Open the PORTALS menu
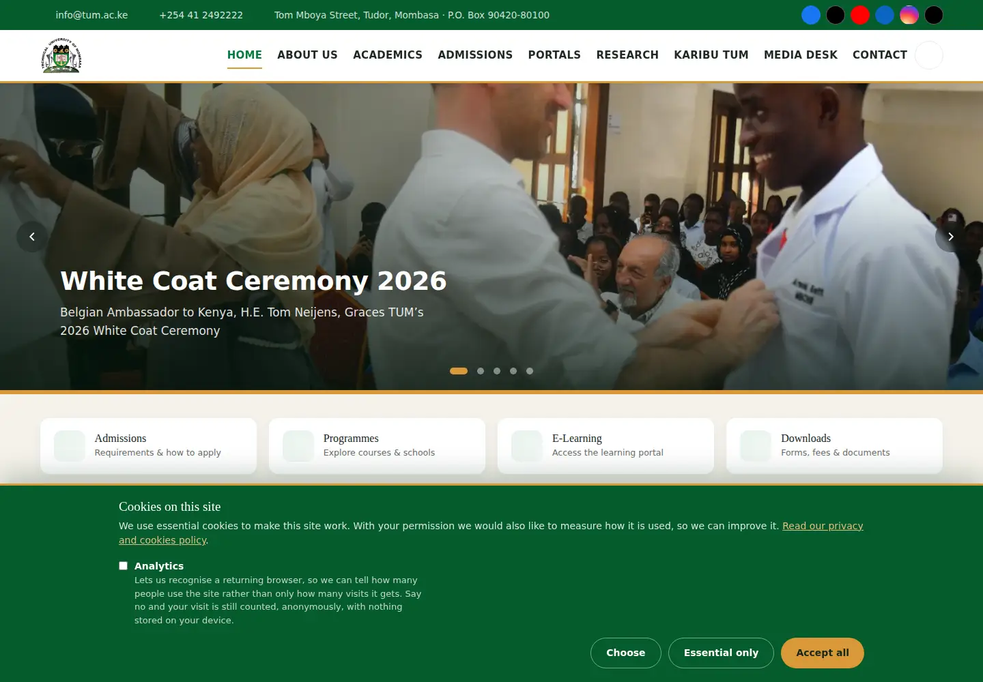The width and height of the screenshot is (983, 682). pyautogui.click(x=554, y=55)
